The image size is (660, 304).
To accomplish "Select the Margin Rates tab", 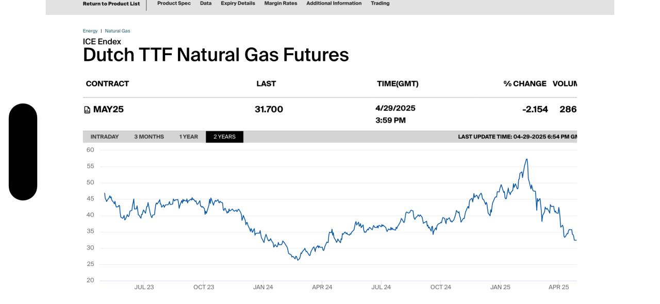I will click(280, 3).
